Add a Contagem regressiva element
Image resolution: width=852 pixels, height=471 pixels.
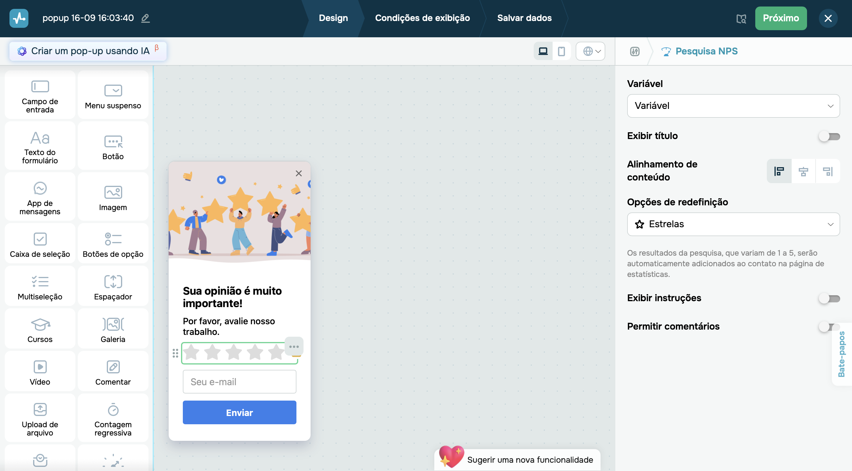[x=113, y=418]
